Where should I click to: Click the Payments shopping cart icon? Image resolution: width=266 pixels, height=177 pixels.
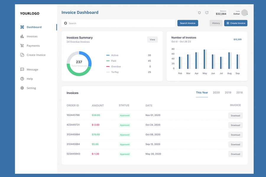coord(22,46)
